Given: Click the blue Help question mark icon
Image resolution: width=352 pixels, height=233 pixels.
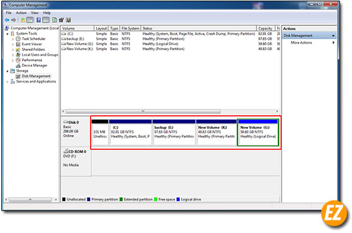Looking at the screenshot, I should tap(38, 20).
